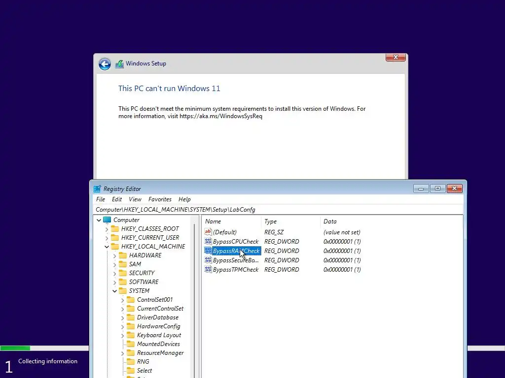
Task: Click the BypassTPMCheck DWORD icon
Action: click(208, 269)
